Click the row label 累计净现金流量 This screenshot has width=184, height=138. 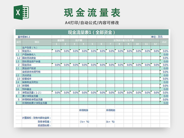point(30,96)
